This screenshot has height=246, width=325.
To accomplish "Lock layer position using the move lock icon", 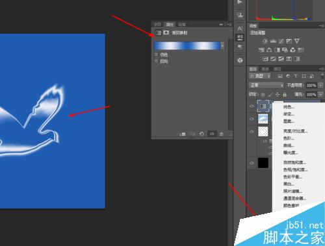I will [x=278, y=95].
